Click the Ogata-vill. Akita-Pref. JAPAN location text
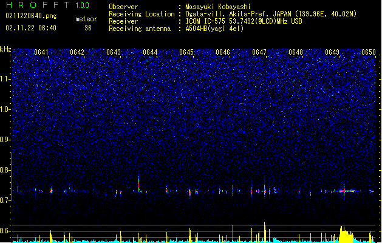 tap(271, 14)
